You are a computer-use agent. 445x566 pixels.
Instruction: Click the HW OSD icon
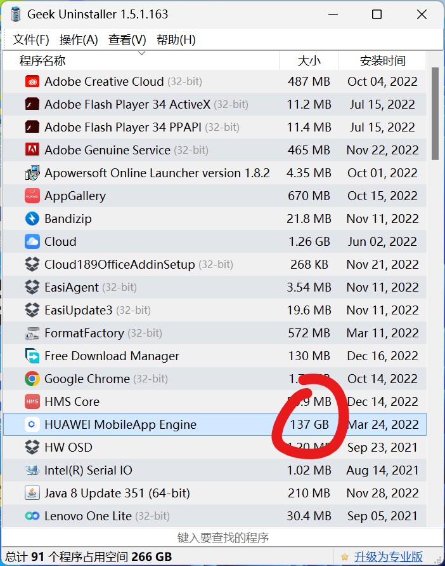pos(32,447)
